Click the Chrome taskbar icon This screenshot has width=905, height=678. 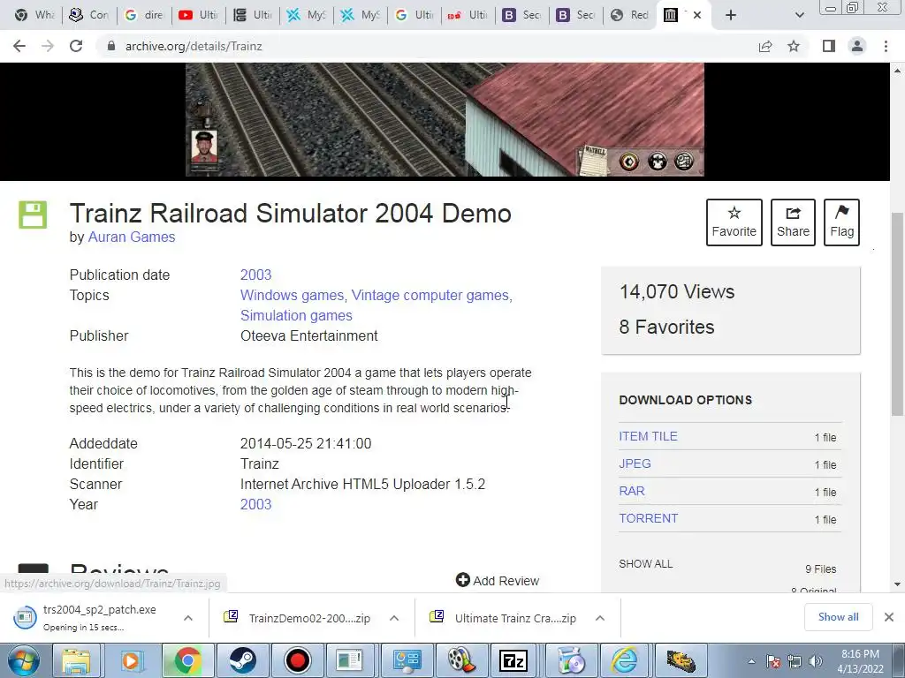coord(187,660)
